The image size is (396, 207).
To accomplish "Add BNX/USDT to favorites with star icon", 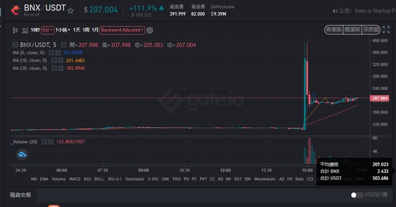I will click(x=70, y=10).
